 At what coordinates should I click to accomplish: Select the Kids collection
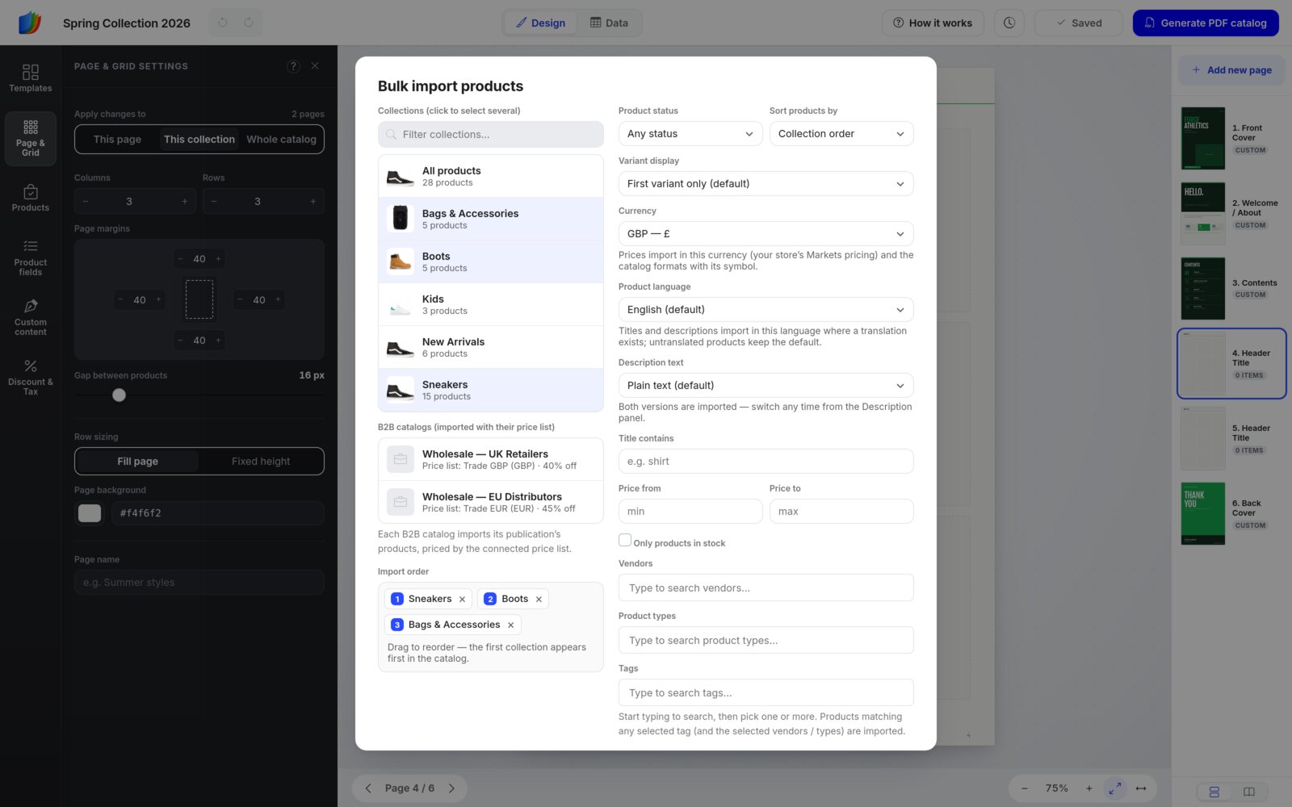(x=491, y=304)
